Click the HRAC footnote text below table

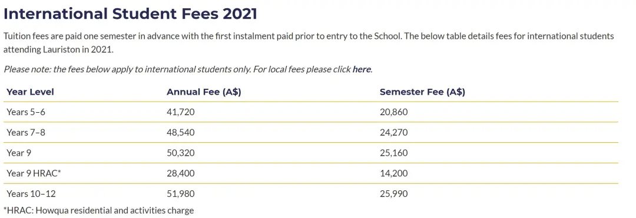pyautogui.click(x=98, y=210)
